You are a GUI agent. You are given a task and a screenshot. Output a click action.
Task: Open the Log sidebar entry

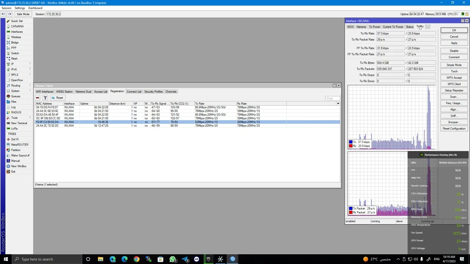(13, 107)
